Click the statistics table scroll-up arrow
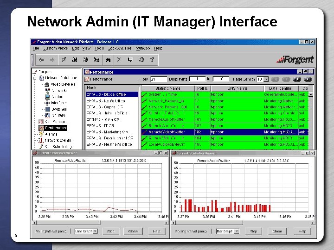The height and width of the screenshot is (250, 334). click(311, 94)
